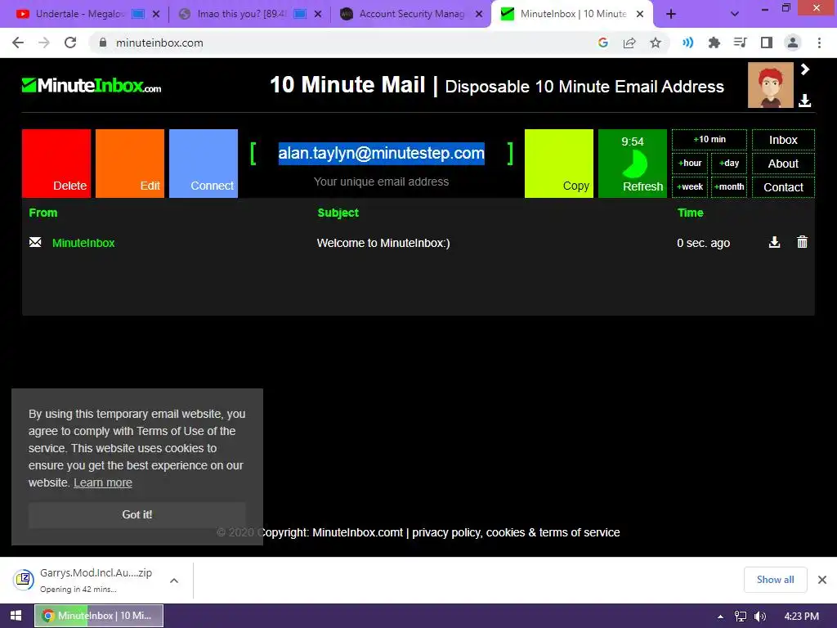Click the Share page icon
Image resolution: width=837 pixels, height=628 pixels.
(x=629, y=43)
